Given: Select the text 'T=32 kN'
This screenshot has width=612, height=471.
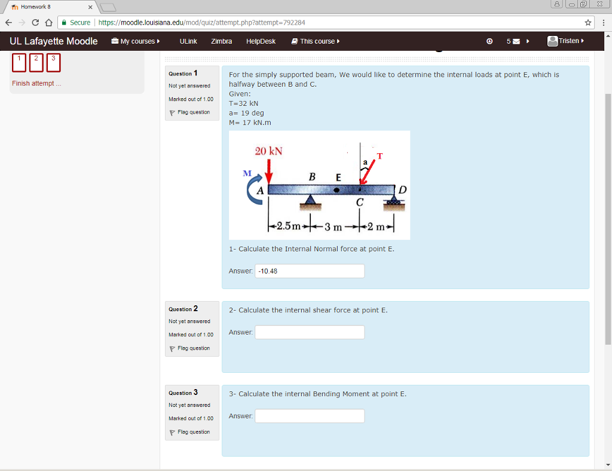Looking at the screenshot, I should click(x=244, y=104).
